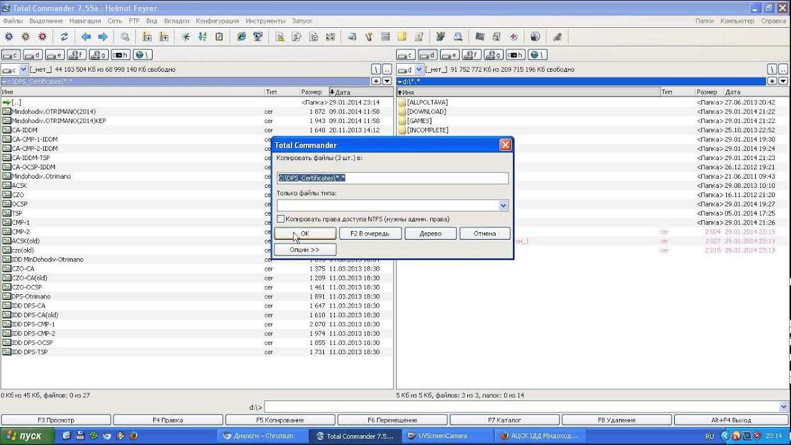Open favorites asterisk button in left panel
791x445 pixels.
(x=376, y=81)
